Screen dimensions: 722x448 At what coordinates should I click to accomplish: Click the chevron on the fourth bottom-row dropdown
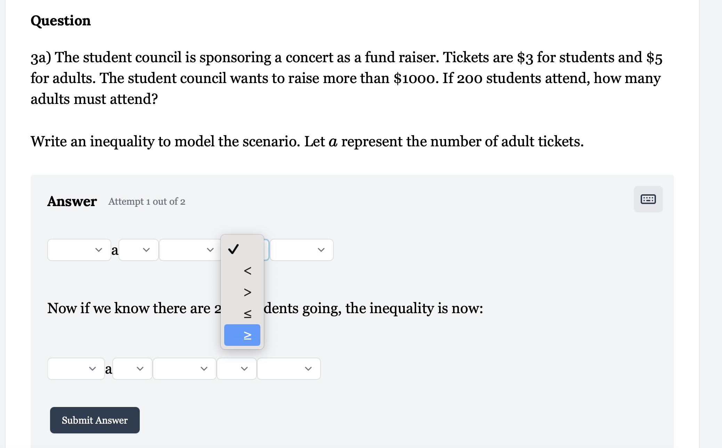click(244, 369)
